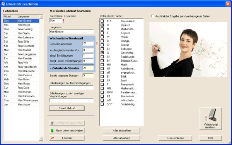Viewport: 232px width, 145px height.
Task: Click the Kürzel input field containing Goe
Action: 56,21
